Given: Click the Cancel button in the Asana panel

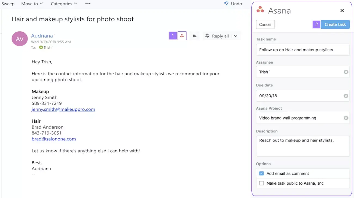Looking at the screenshot, I should point(265,24).
